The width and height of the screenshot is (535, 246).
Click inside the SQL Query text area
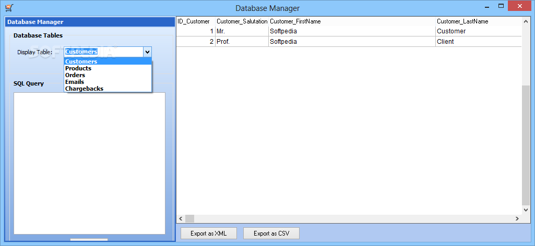(x=89, y=163)
